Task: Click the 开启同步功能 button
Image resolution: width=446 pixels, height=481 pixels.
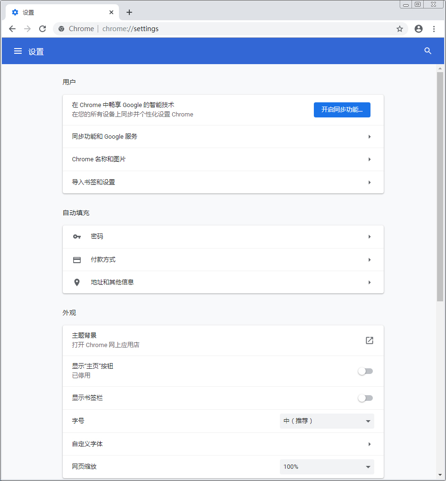Action: pyautogui.click(x=342, y=109)
